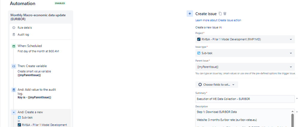The image size is (298, 127).
Task: Expand Choose fields to set menu
Action: tap(217, 85)
